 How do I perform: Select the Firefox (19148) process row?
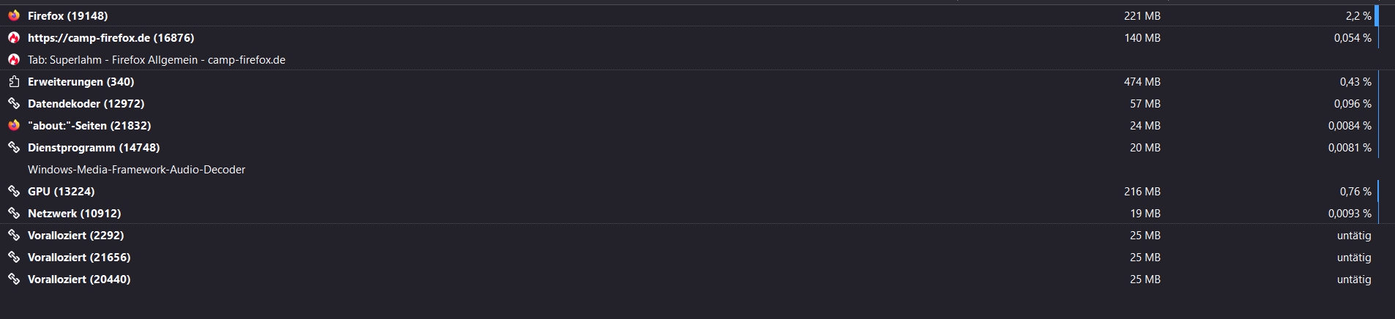[x=67, y=15]
